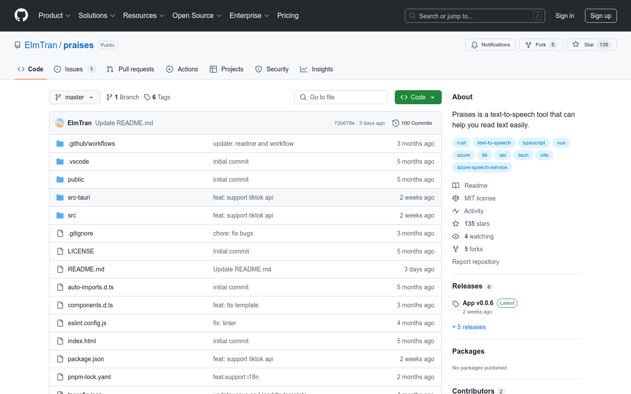
Task: Expand the Solutions menu
Action: click(x=96, y=16)
